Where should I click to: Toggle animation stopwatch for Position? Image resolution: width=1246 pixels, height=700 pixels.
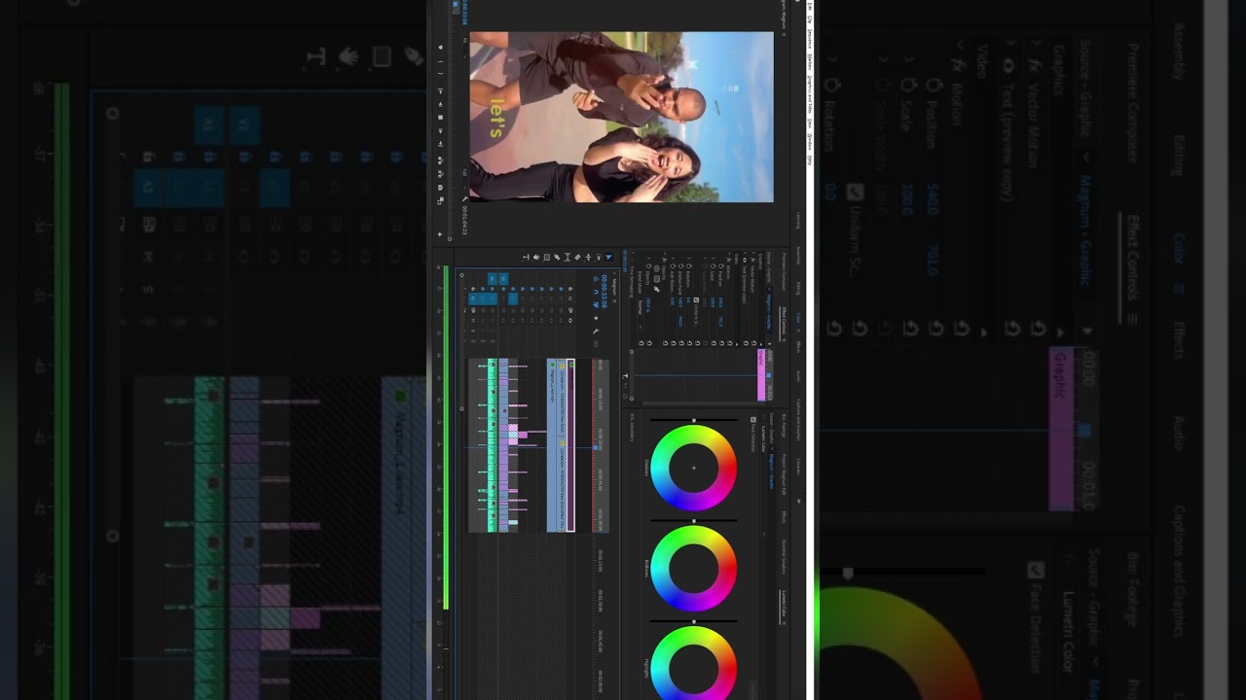(x=720, y=265)
